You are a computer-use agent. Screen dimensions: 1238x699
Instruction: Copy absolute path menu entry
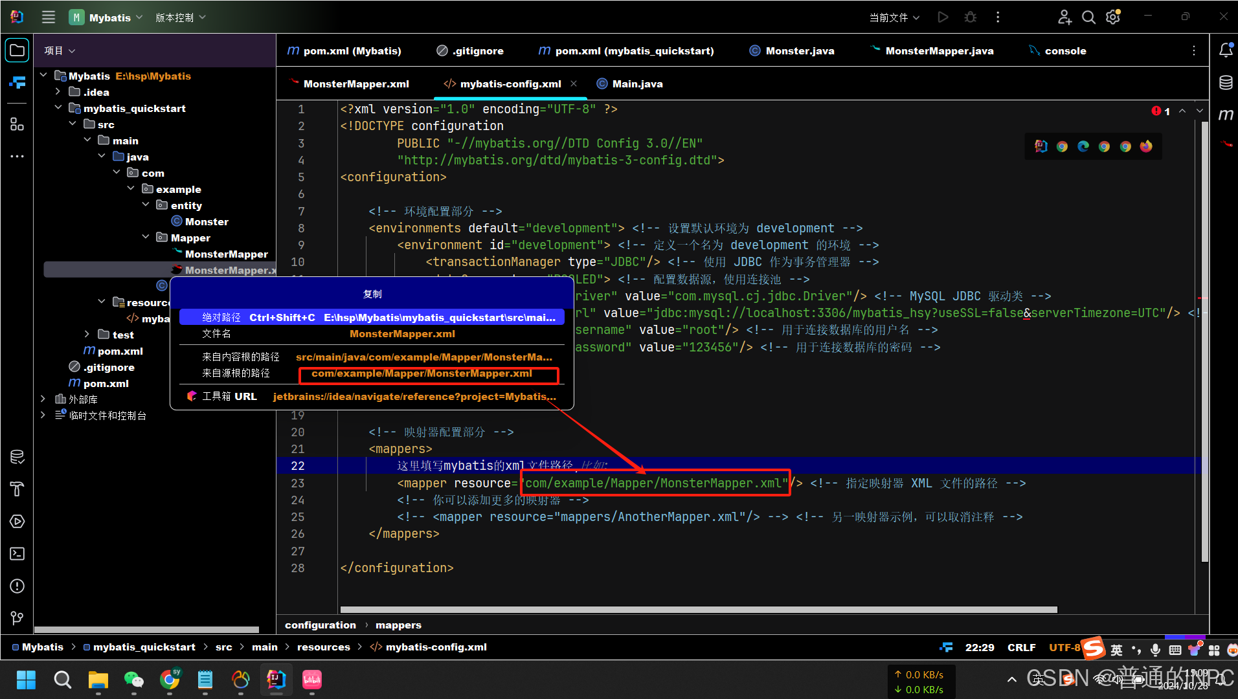coord(372,317)
